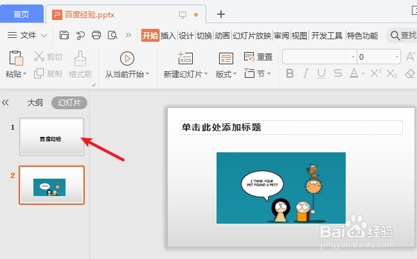Click the 查找 search box

[x=402, y=35]
